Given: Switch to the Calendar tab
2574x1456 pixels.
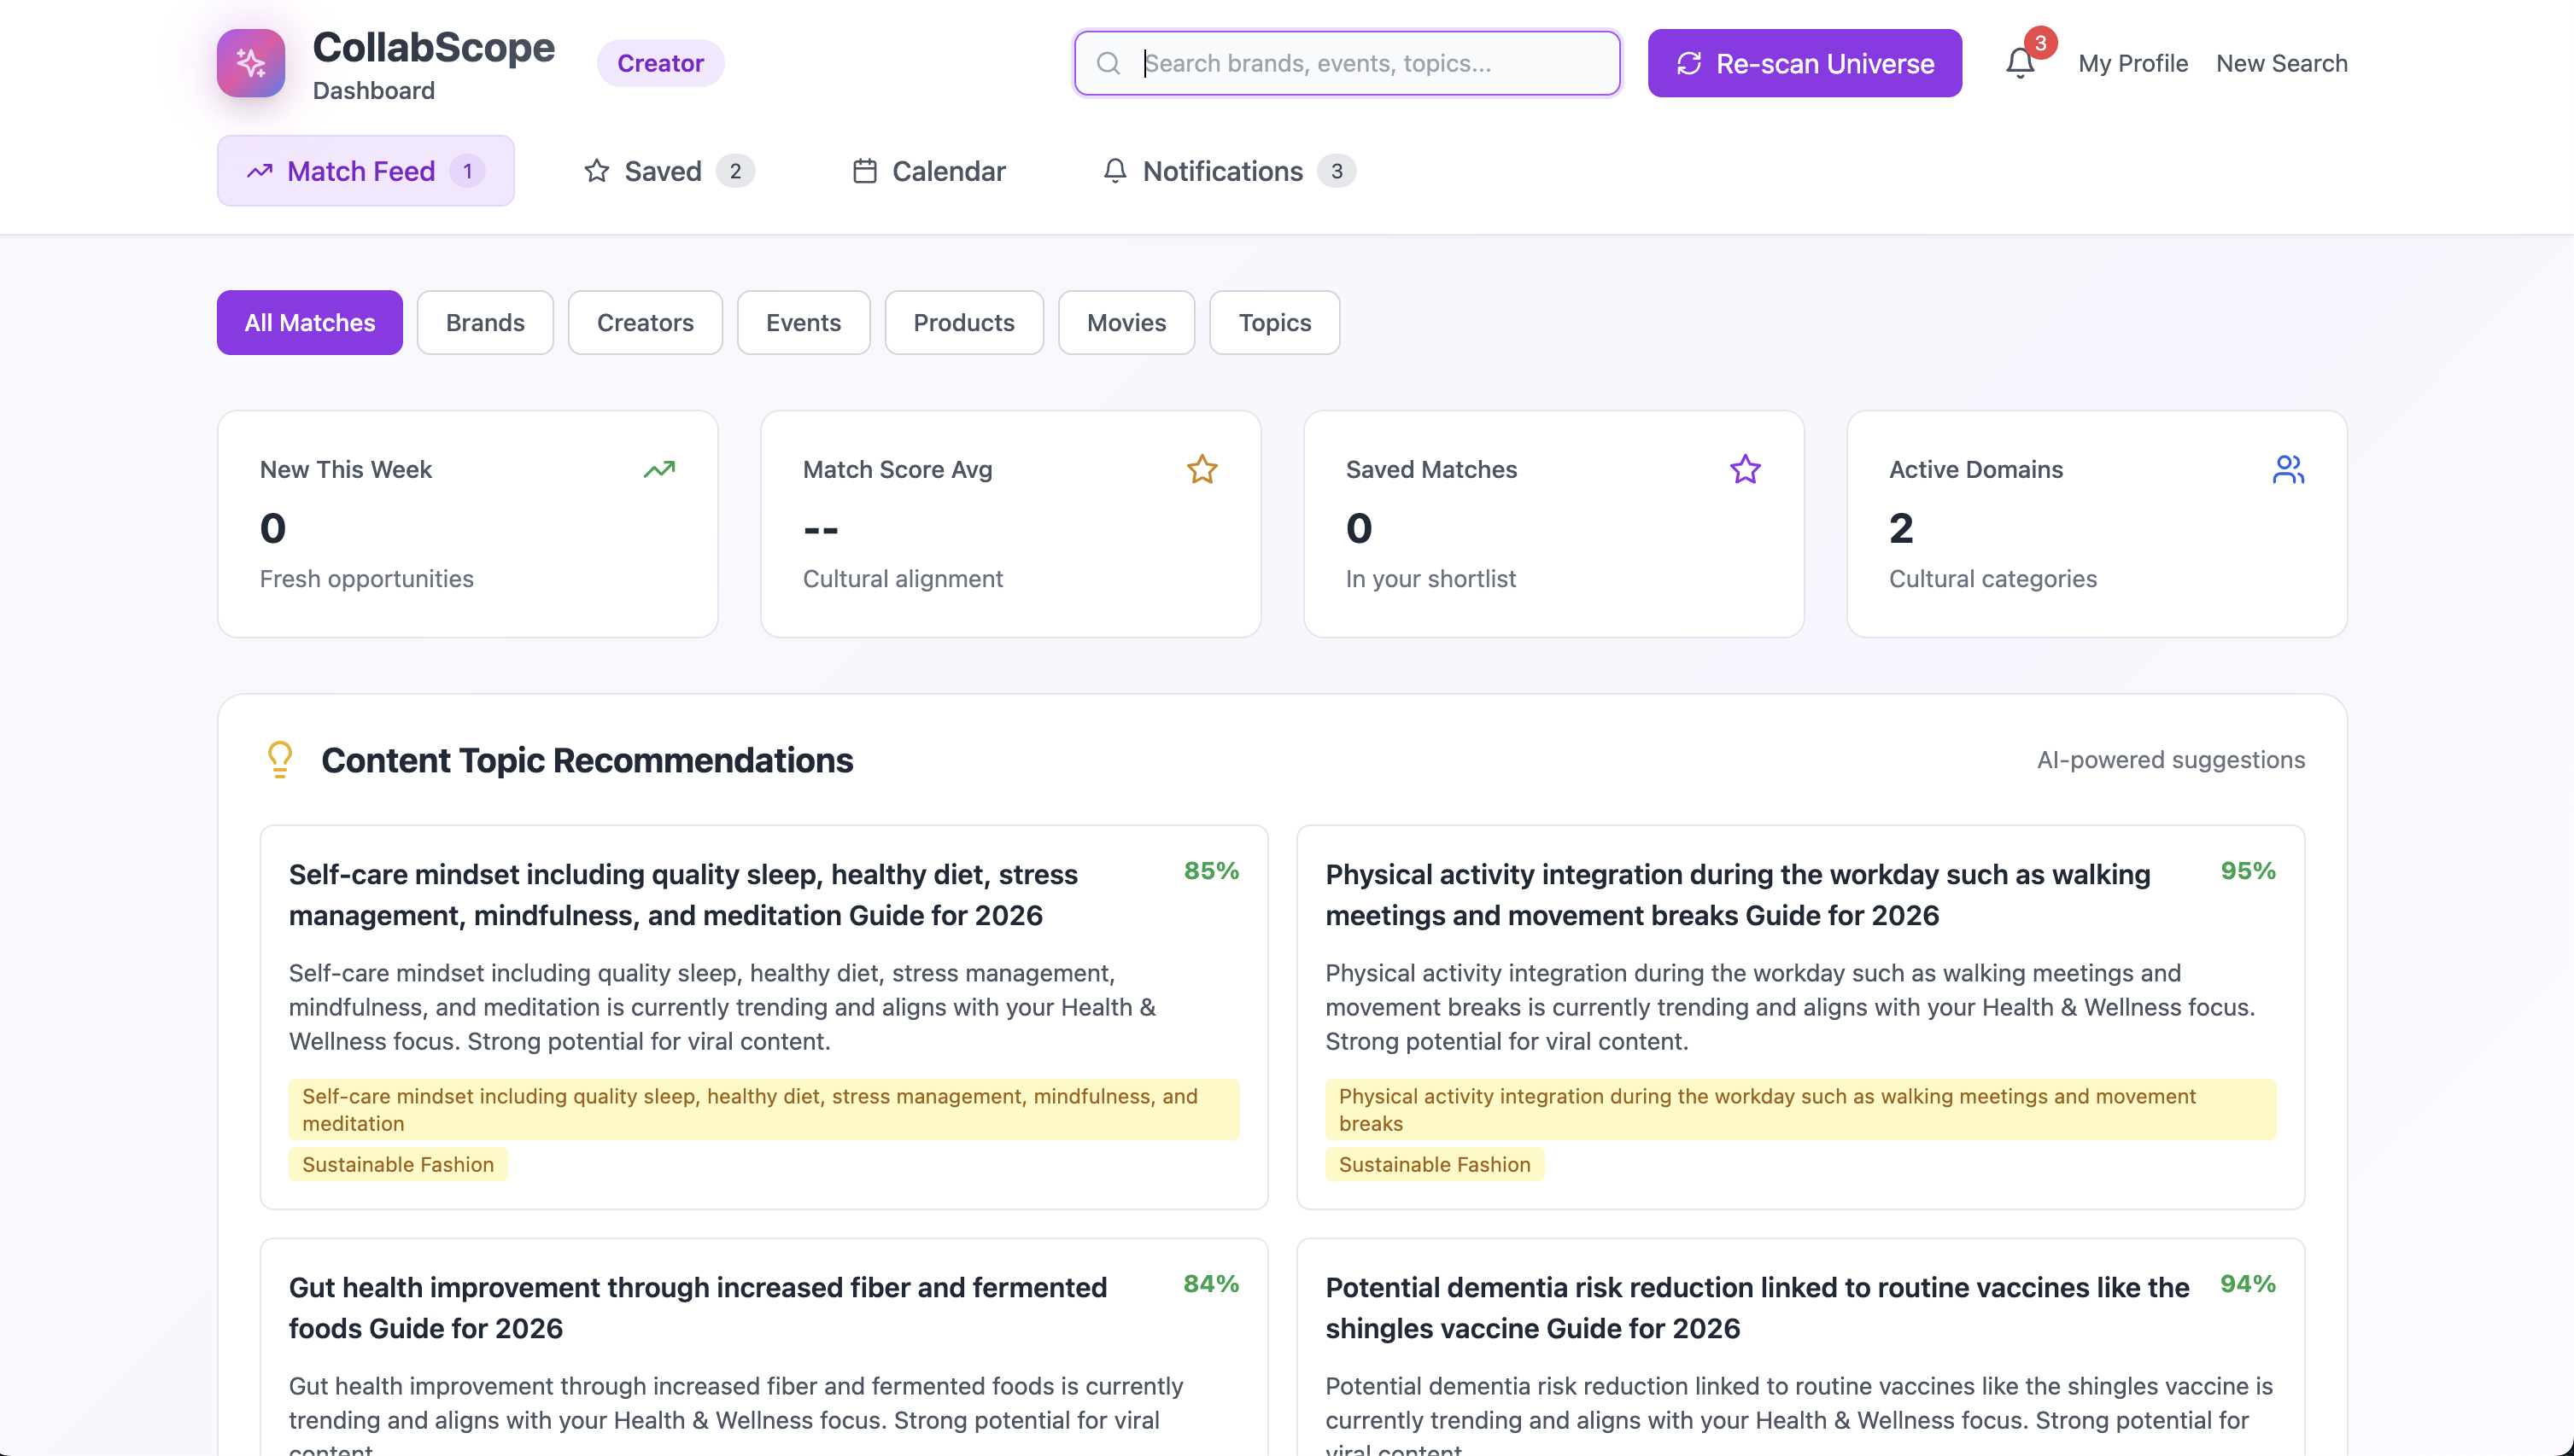Looking at the screenshot, I should point(928,171).
